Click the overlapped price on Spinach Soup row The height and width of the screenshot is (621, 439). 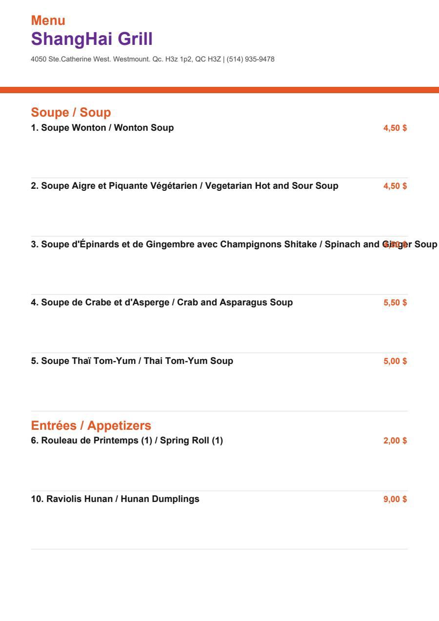click(396, 244)
